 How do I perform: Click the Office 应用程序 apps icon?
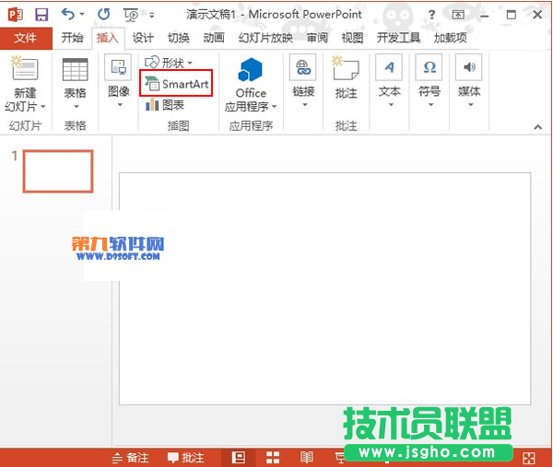coord(251,70)
